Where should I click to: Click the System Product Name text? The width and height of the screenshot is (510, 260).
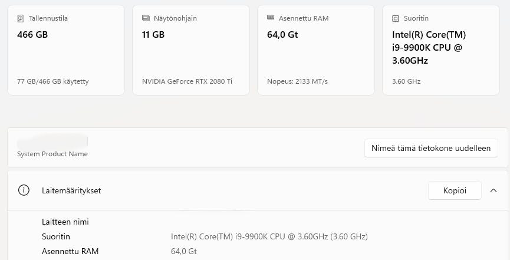(52, 154)
